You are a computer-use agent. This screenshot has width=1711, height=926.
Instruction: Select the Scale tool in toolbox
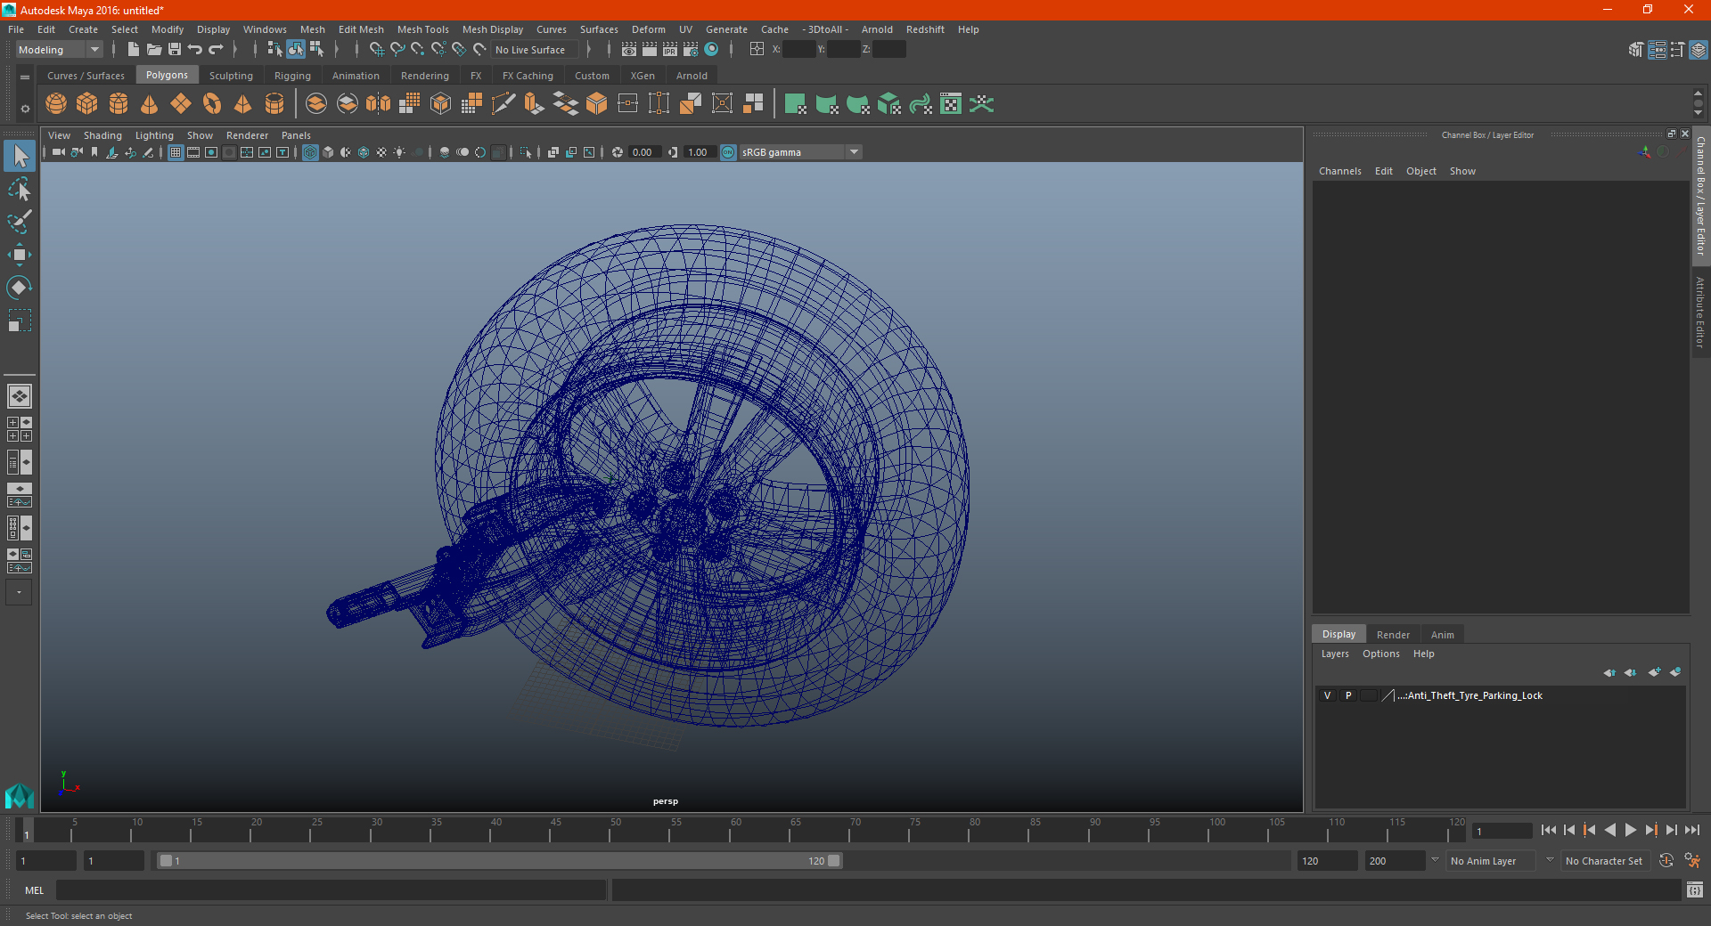point(19,321)
